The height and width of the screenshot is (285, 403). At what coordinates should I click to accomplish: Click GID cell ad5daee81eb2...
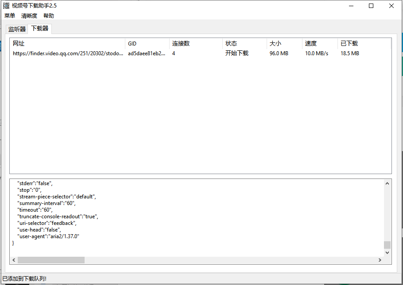point(147,53)
